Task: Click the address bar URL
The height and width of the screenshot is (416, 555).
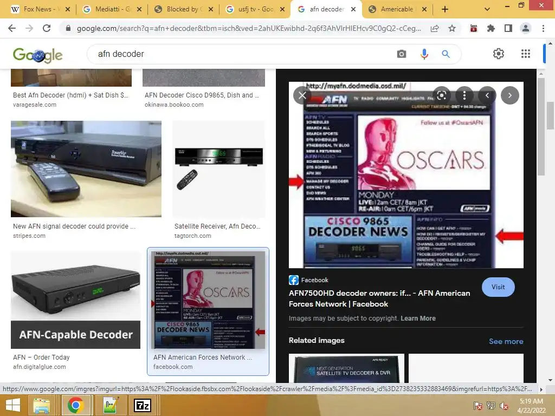Action: tap(249, 28)
